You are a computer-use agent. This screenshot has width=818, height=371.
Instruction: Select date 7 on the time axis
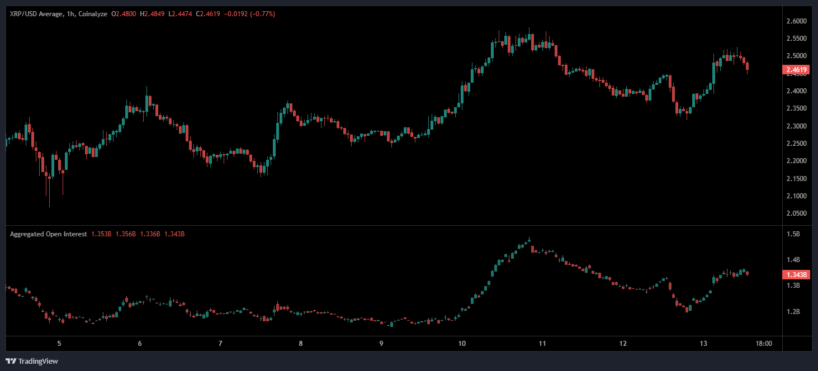(x=220, y=344)
